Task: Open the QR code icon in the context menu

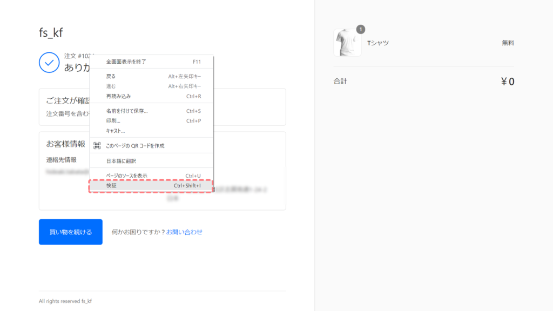Action: pyautogui.click(x=97, y=146)
